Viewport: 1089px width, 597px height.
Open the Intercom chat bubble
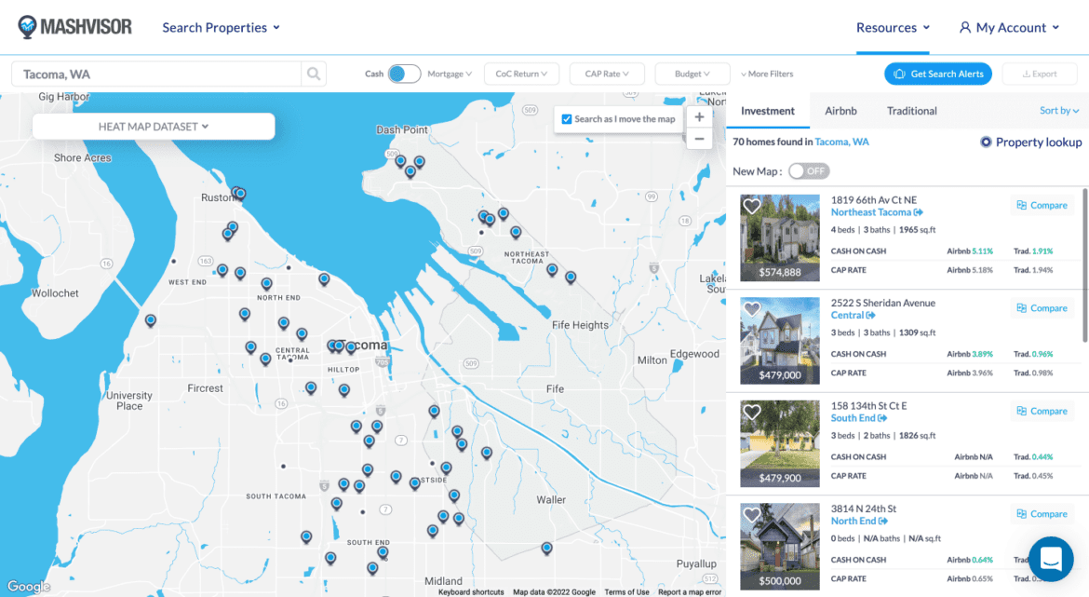tap(1050, 559)
